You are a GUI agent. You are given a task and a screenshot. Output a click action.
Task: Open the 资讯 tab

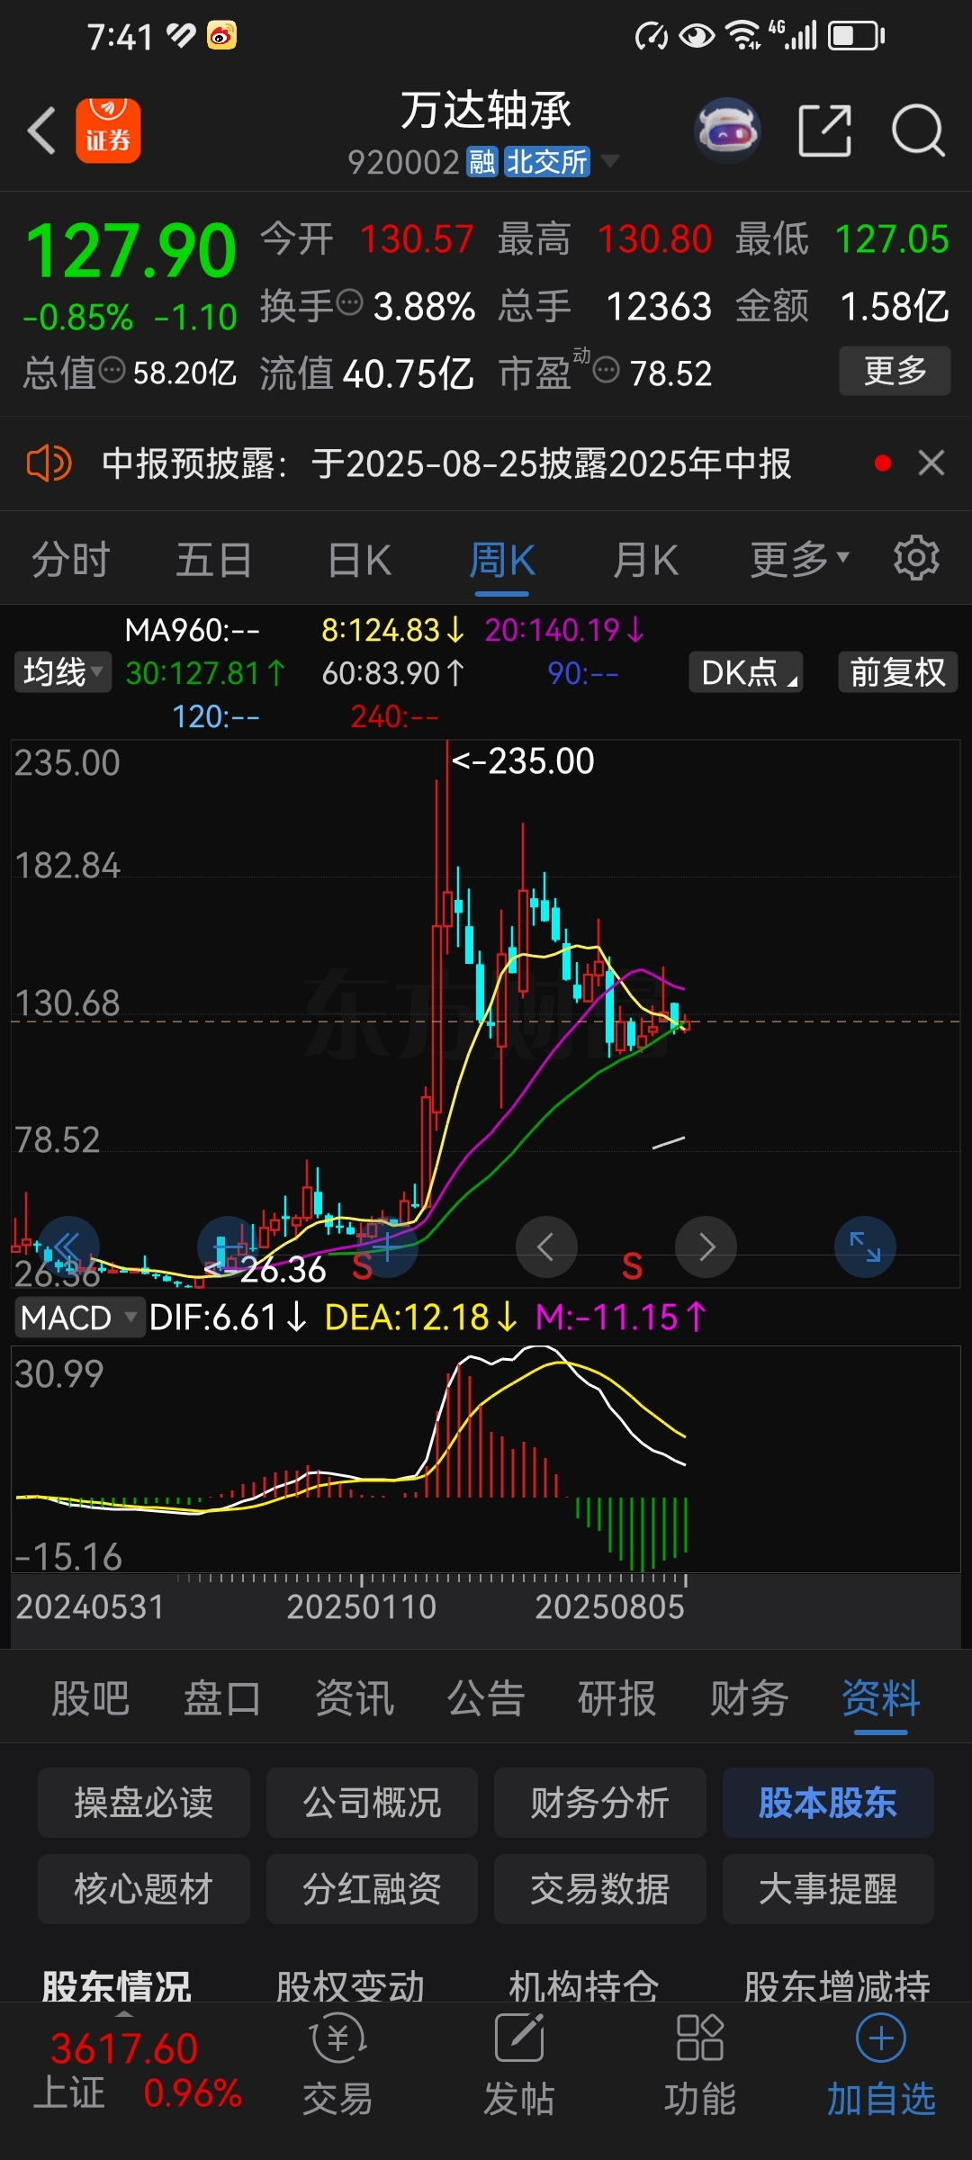[355, 1699]
